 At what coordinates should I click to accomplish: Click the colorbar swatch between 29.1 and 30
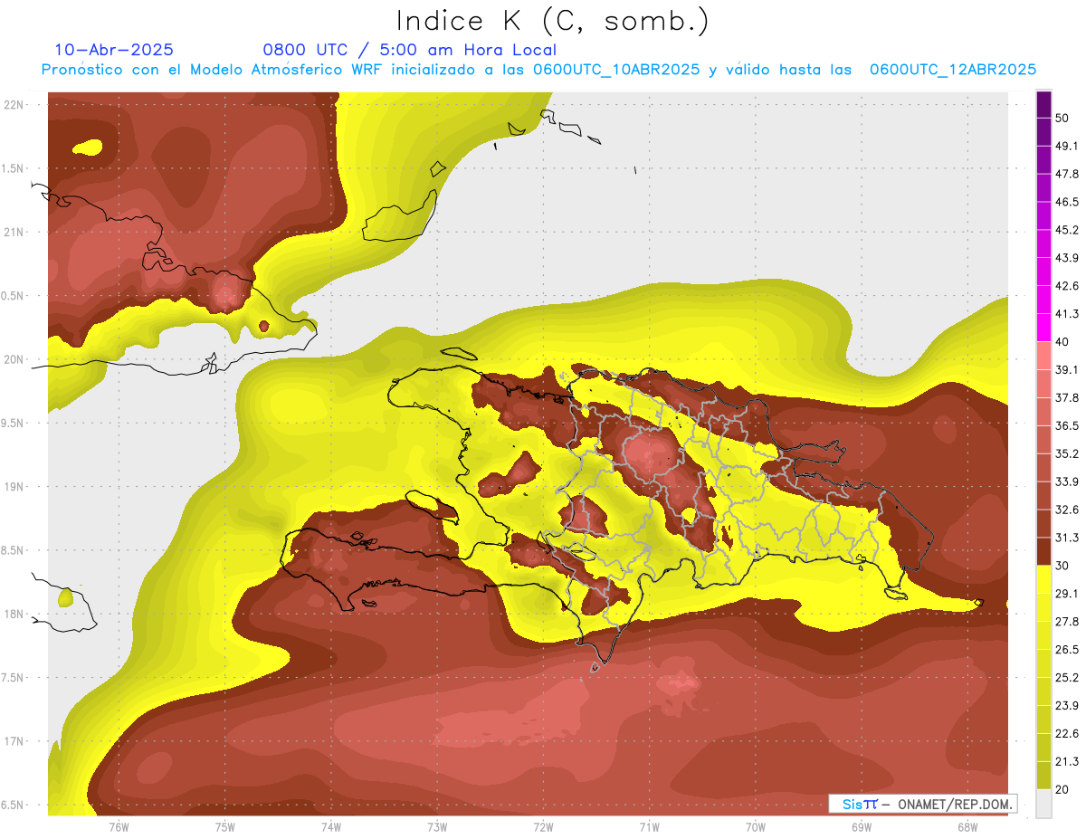click(x=1043, y=579)
